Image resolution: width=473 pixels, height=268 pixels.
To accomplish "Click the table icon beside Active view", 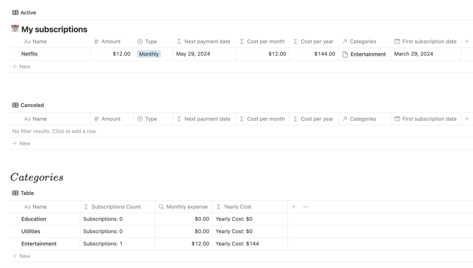I will [16, 13].
